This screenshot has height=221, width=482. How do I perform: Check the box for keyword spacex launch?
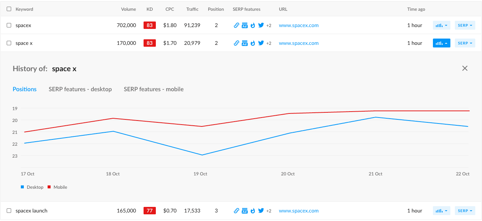pyautogui.click(x=9, y=211)
